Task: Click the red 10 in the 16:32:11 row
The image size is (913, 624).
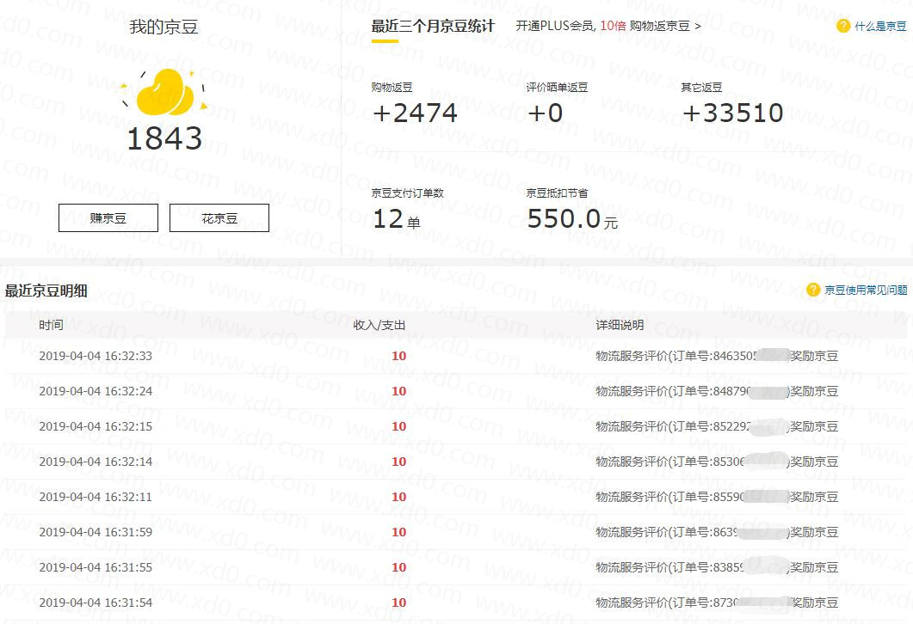Action: click(x=399, y=497)
